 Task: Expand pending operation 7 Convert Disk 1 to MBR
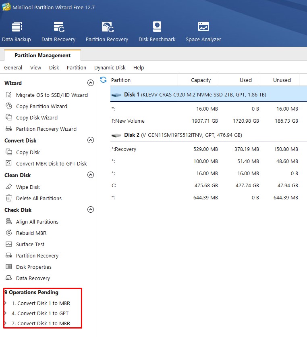[x=5, y=323]
